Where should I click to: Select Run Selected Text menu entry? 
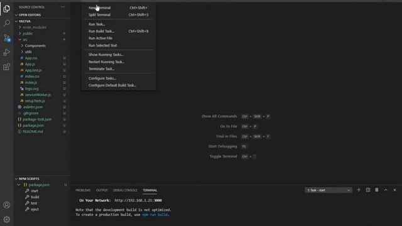pos(118,45)
